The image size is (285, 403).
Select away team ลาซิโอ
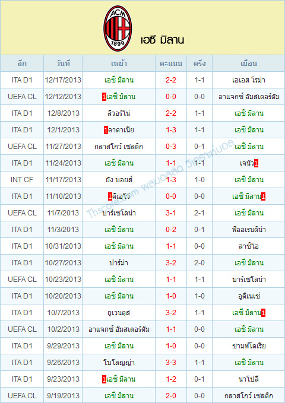click(x=248, y=246)
